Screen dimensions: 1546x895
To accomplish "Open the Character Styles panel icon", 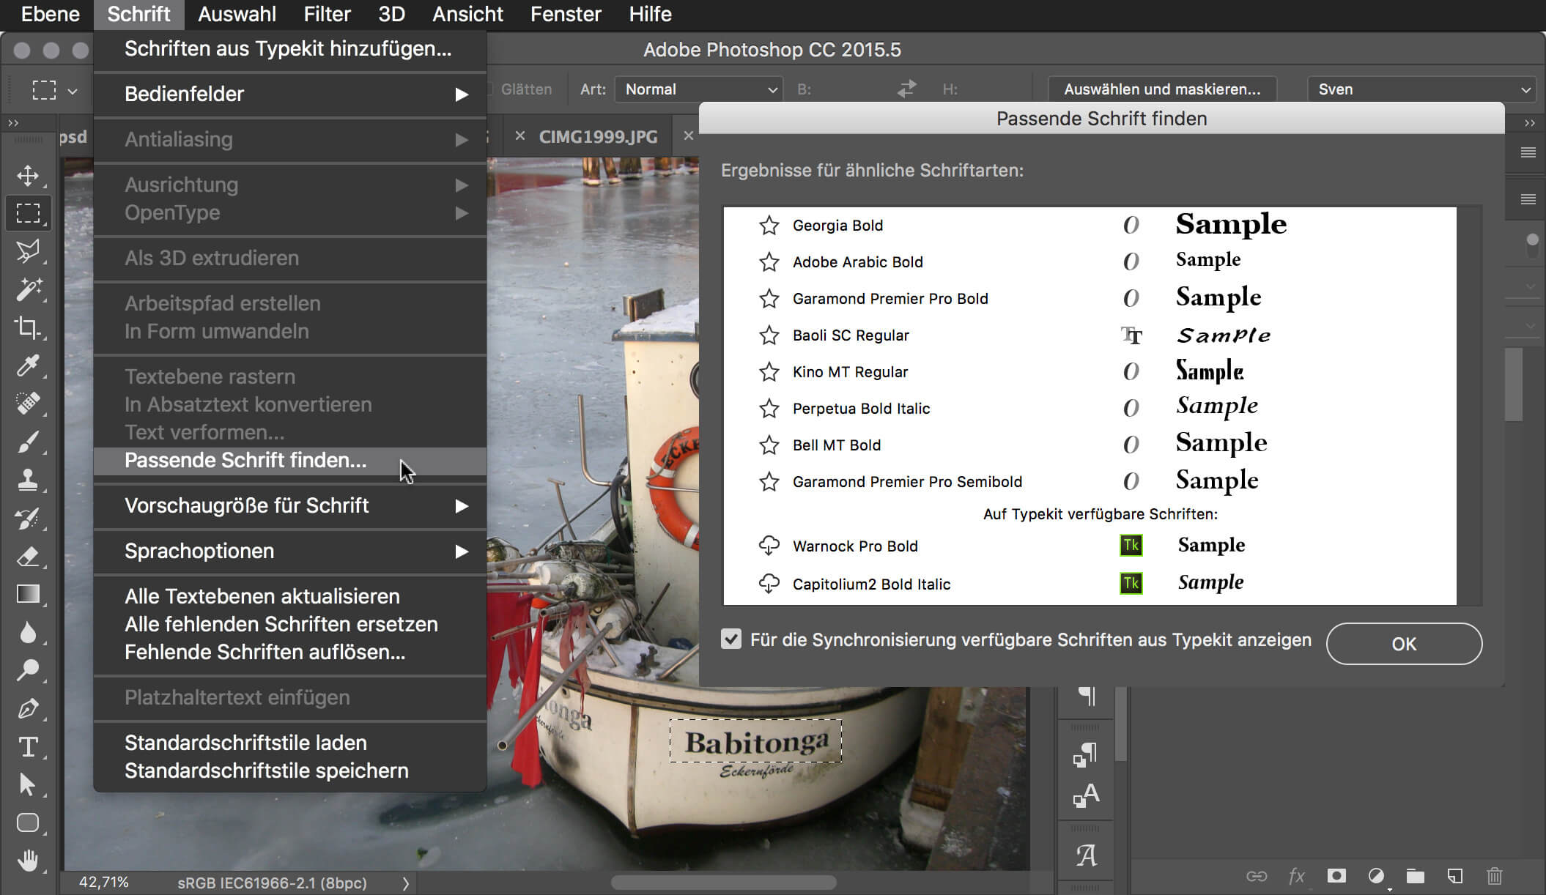I will pos(1085,795).
